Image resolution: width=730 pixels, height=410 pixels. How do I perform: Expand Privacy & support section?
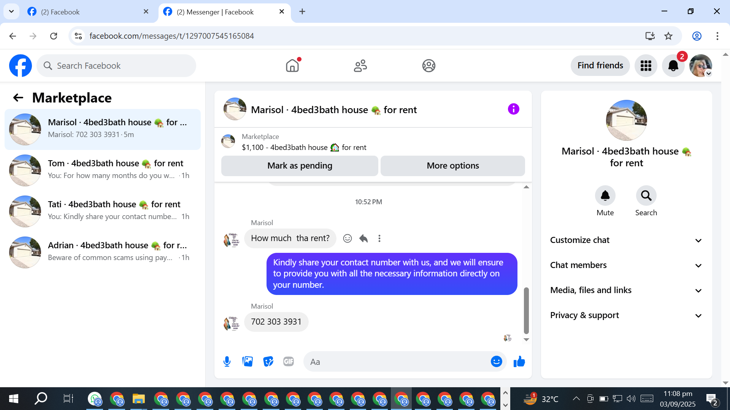[x=626, y=315]
